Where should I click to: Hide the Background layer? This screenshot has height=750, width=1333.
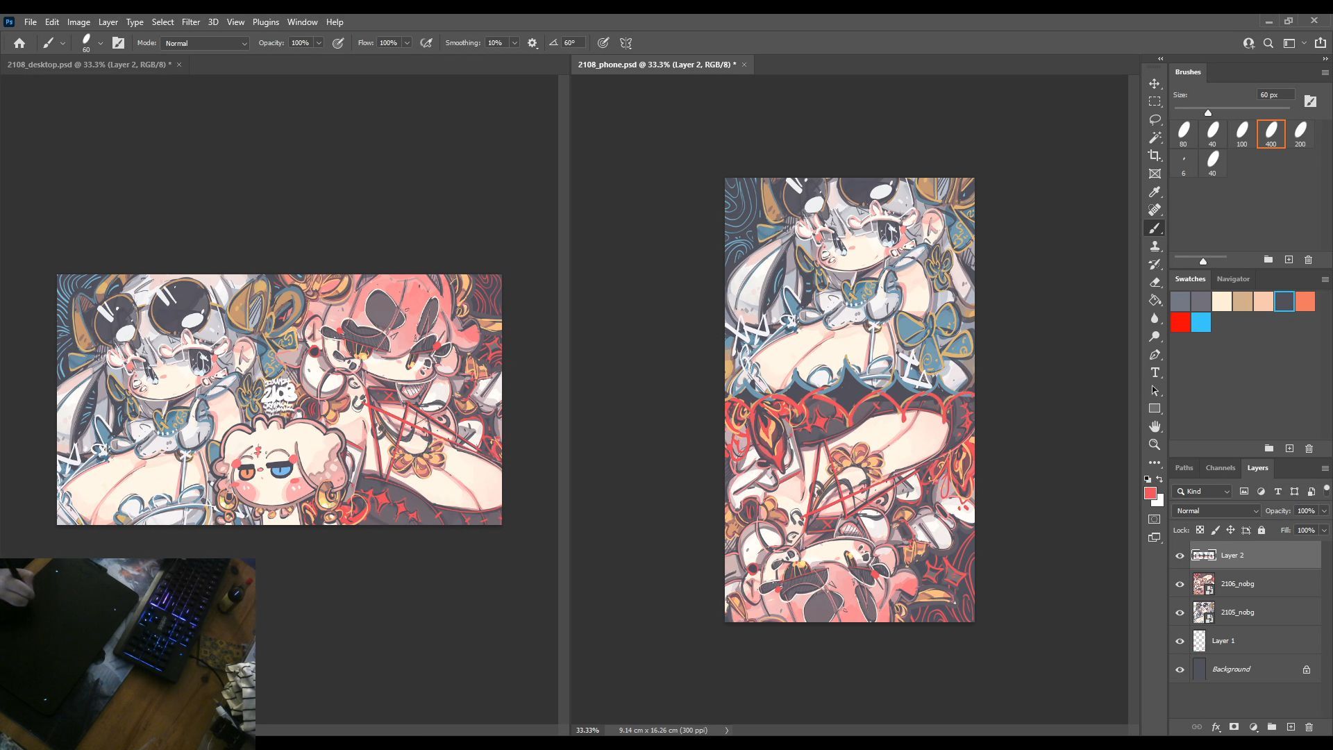pyautogui.click(x=1180, y=669)
